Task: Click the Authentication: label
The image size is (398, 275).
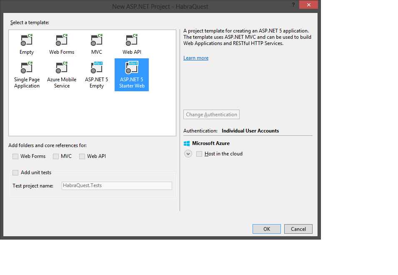Action: click(x=200, y=131)
